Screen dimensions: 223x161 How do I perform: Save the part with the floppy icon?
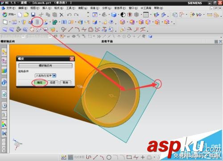pyautogui.click(x=33, y=15)
